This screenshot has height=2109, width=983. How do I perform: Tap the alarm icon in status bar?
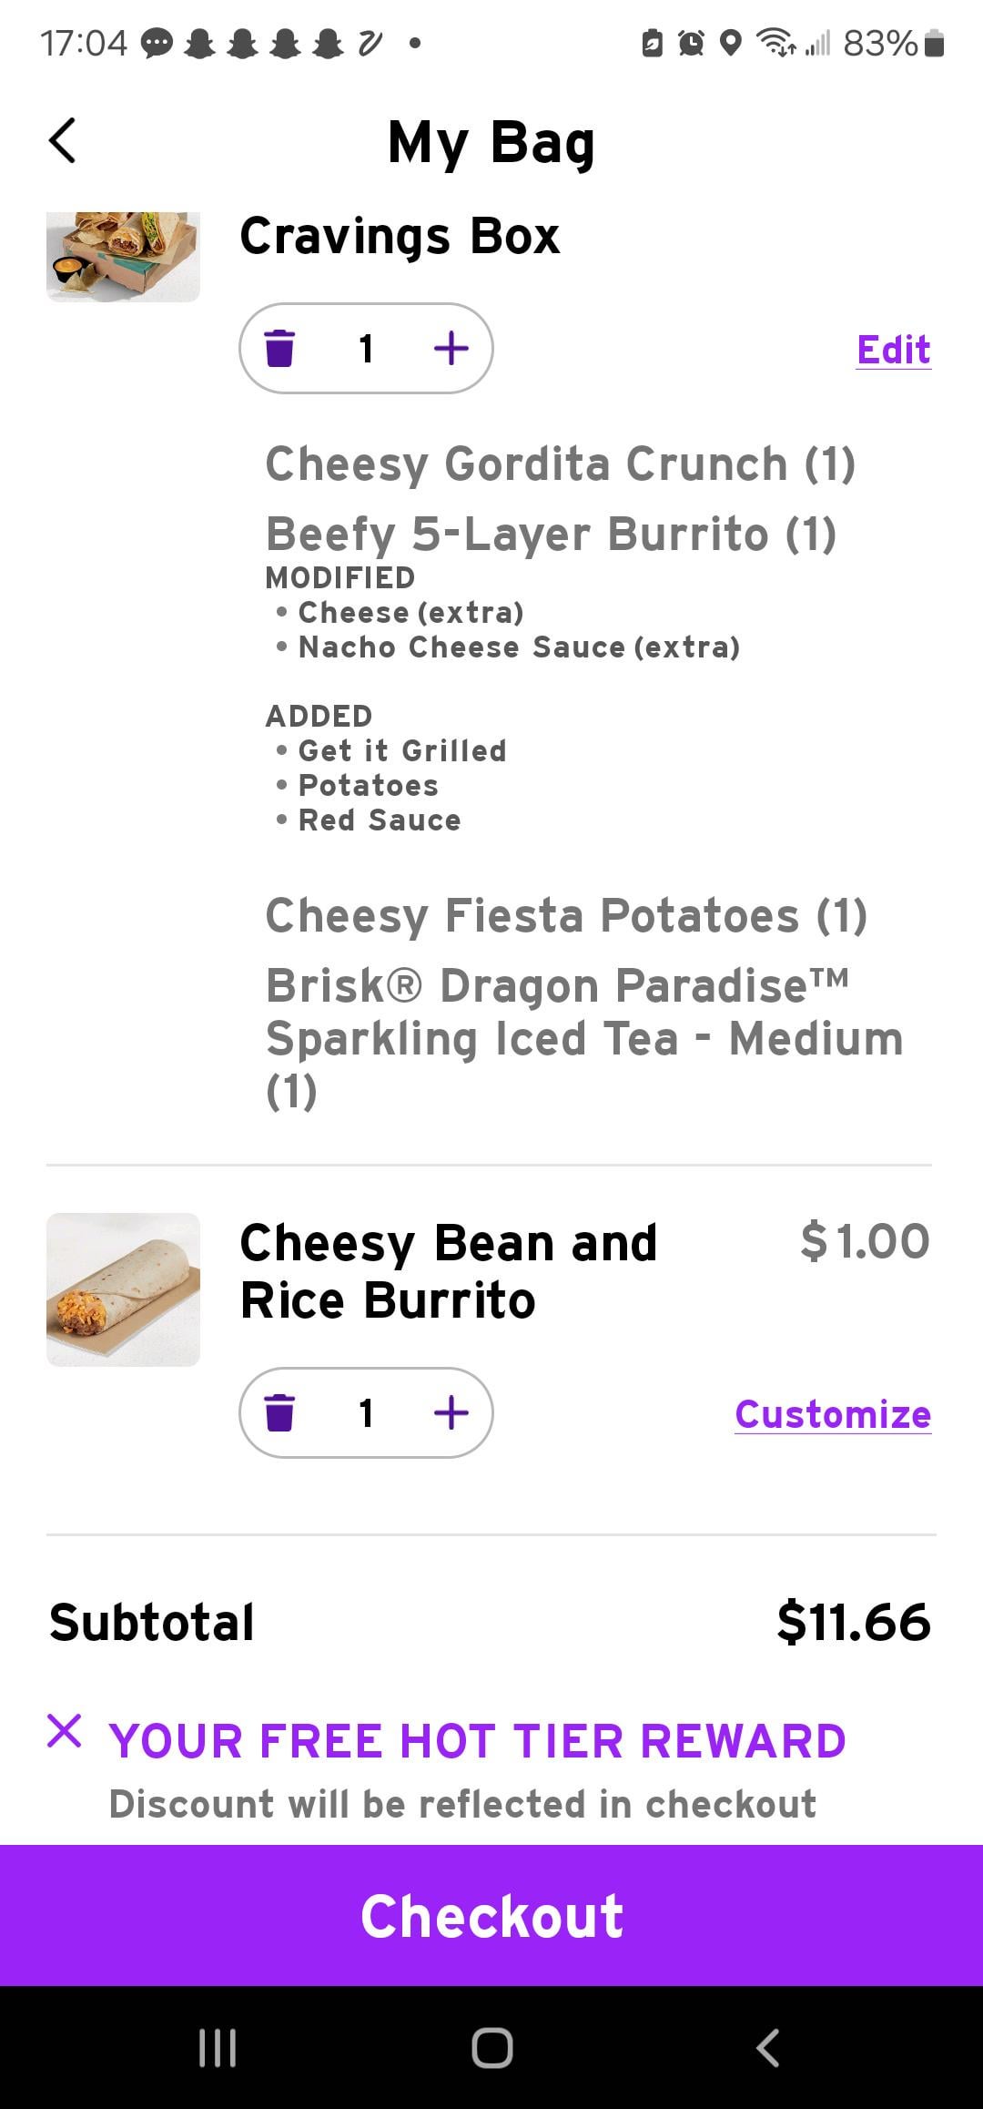692,43
